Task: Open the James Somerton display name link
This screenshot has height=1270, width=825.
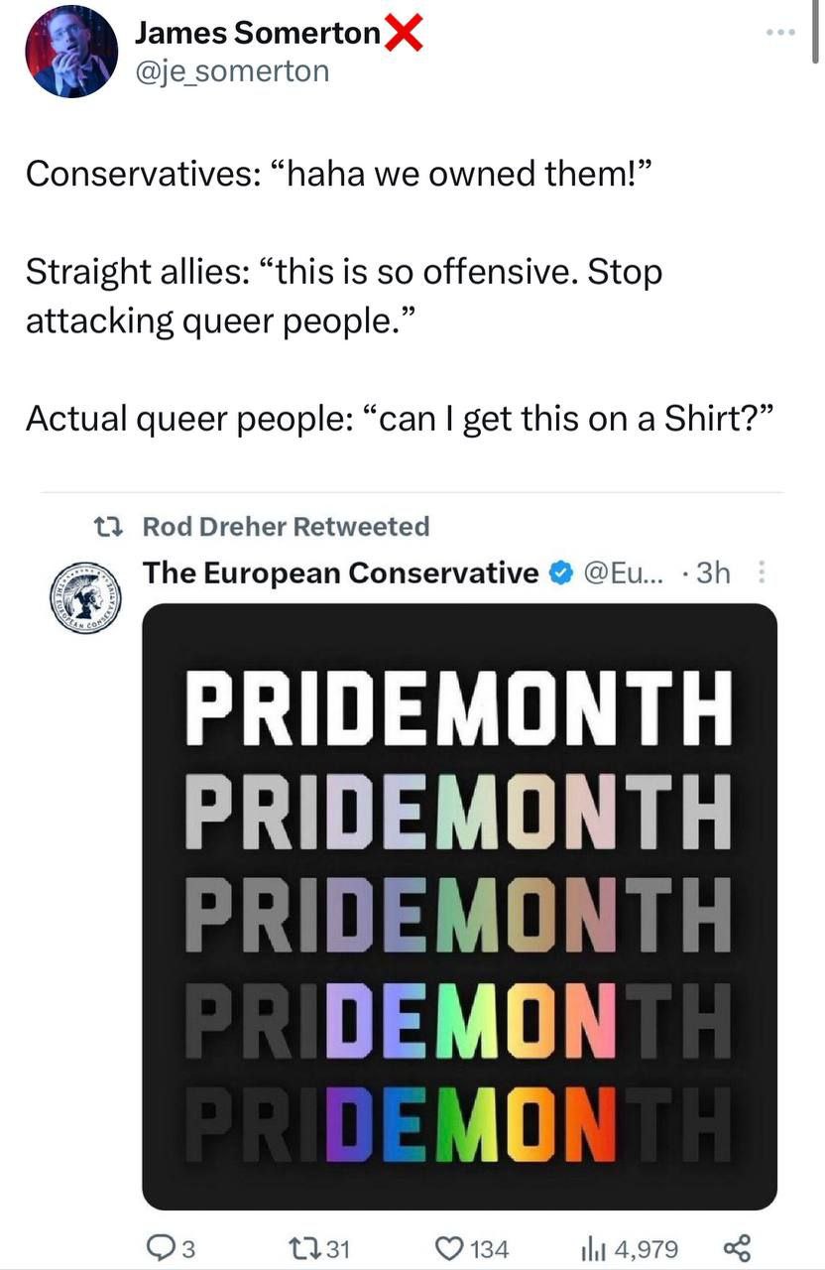Action: [x=257, y=33]
